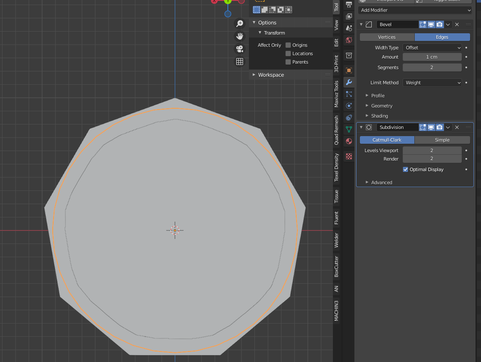Image resolution: width=481 pixels, height=362 pixels.
Task: Switch orthographic/perspective with grid icon
Action: click(240, 62)
